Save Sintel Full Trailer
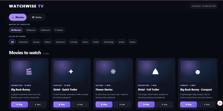223x111 pixels. [x=164, y=104]
